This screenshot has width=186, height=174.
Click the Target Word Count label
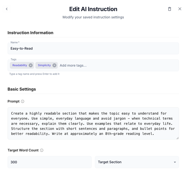pos(23,150)
